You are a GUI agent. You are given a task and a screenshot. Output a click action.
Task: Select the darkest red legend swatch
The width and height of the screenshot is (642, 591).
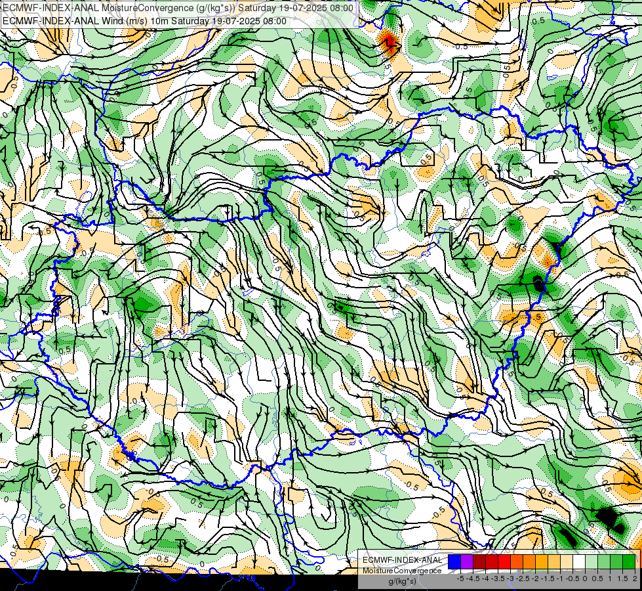[x=479, y=561]
